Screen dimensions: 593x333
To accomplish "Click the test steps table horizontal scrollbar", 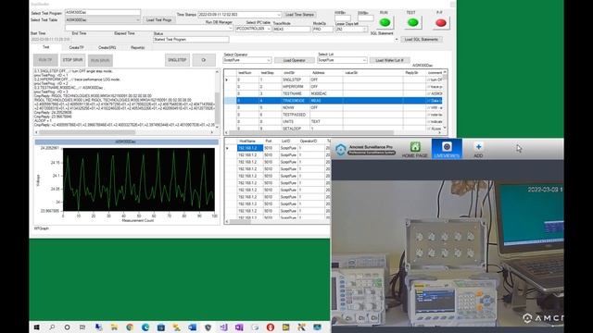I will [x=334, y=132].
